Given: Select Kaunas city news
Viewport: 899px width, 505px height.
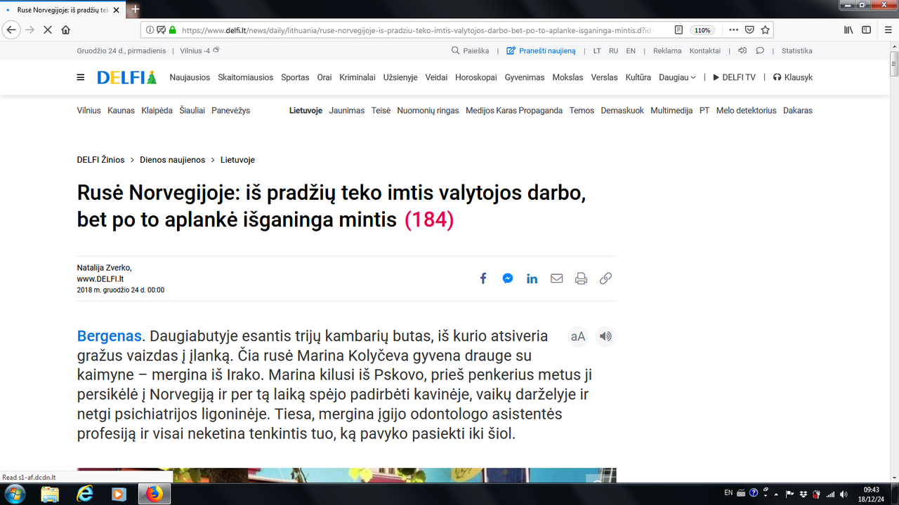Looking at the screenshot, I should click(121, 111).
